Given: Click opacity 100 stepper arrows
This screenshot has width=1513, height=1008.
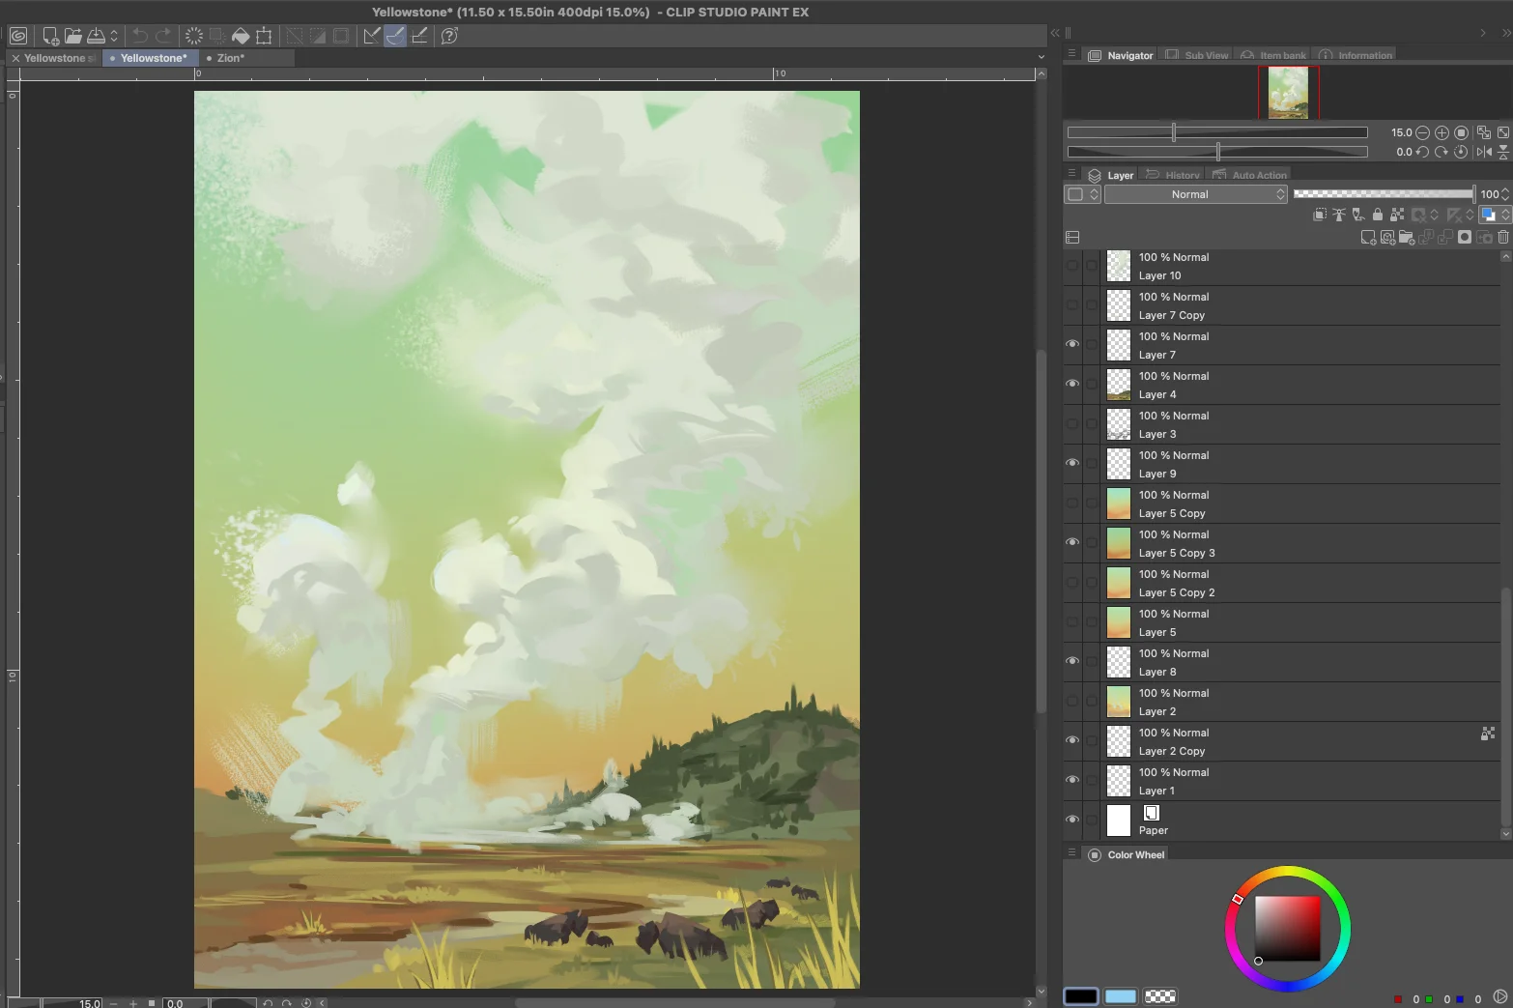Looking at the screenshot, I should (1505, 194).
